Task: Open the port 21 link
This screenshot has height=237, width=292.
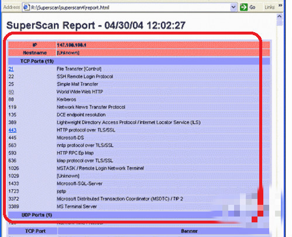Action: (11, 69)
